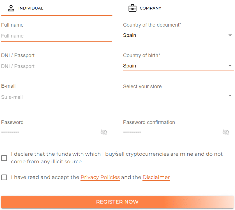Image resolution: width=235 pixels, height=210 pixels.
Task: Open the Country of the document dropdown arrow
Action: click(x=230, y=35)
